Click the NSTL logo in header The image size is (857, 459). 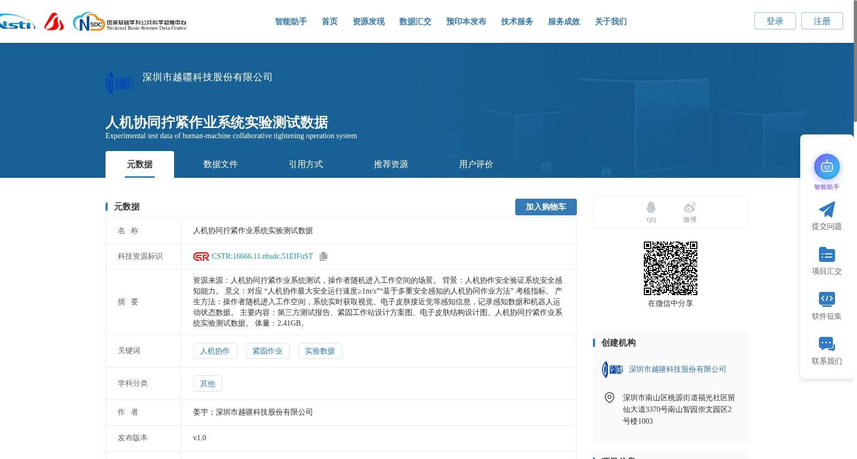(x=17, y=21)
